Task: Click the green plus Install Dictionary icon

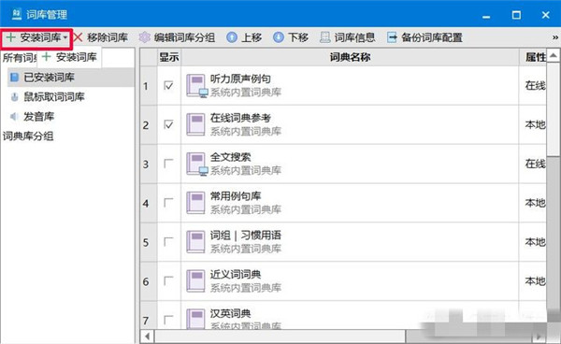Action: pos(10,37)
